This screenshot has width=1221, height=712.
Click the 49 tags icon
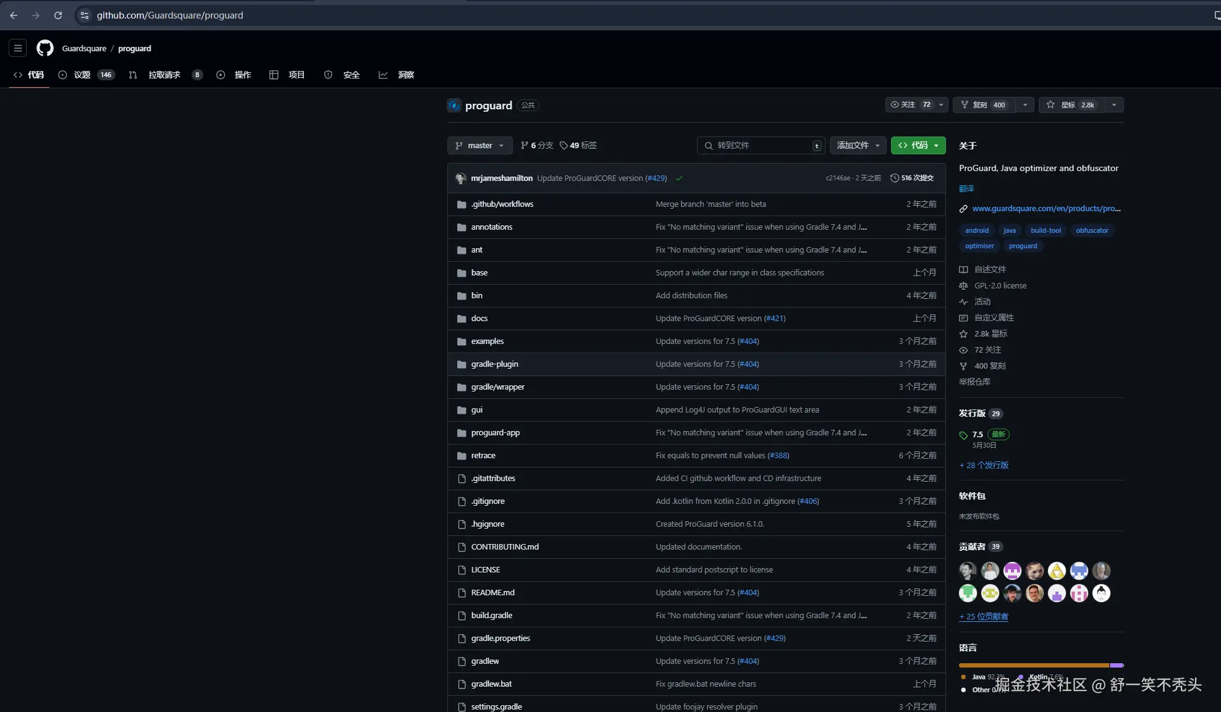pyautogui.click(x=564, y=146)
